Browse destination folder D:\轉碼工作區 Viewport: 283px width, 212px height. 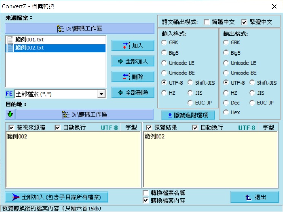coord(85,114)
